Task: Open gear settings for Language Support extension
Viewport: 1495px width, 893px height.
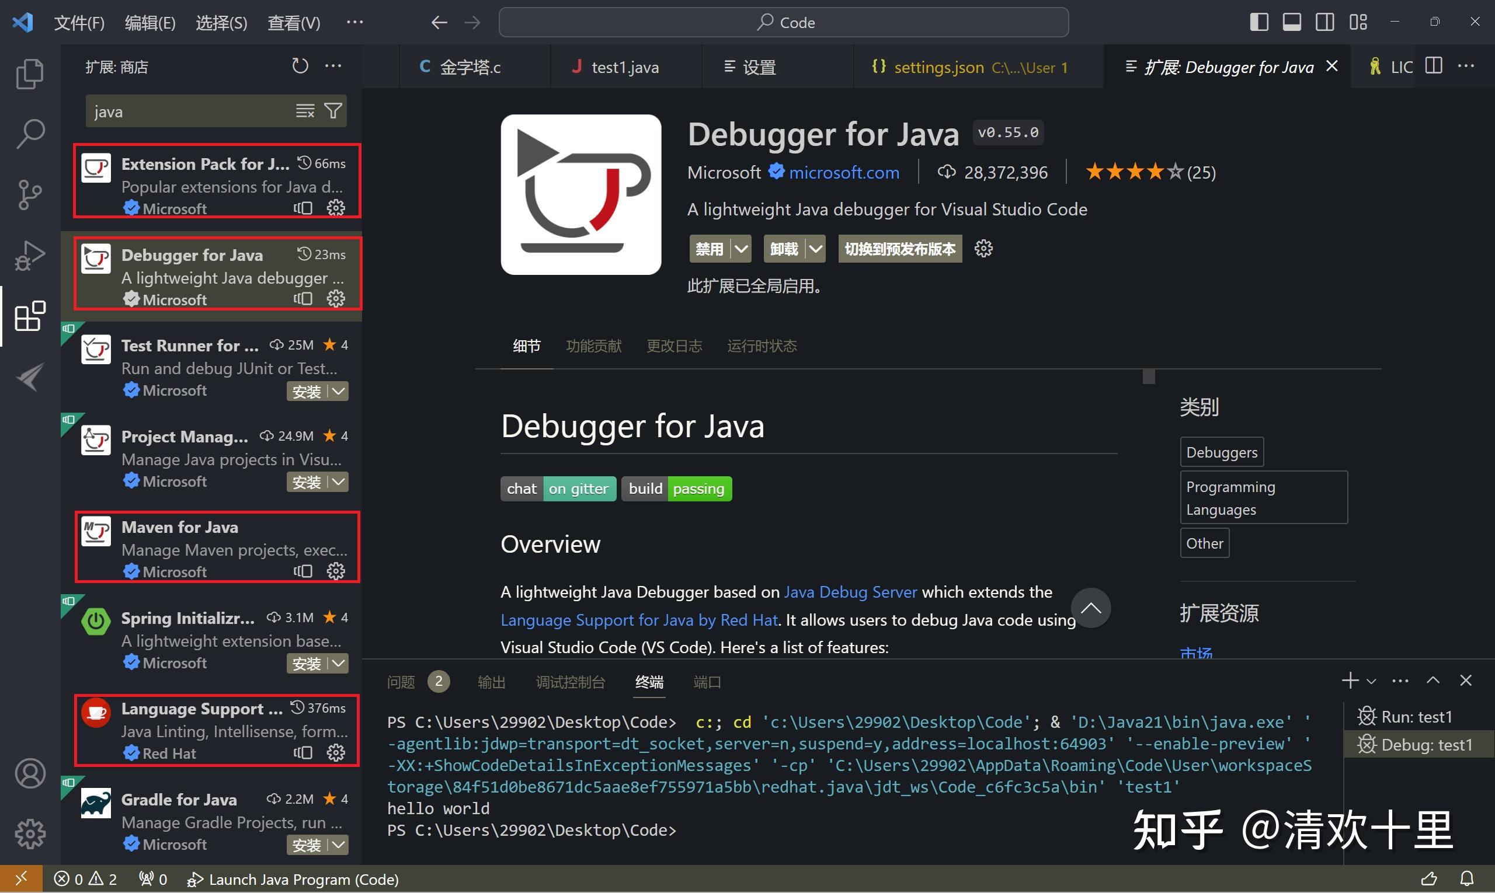Action: 335,752
